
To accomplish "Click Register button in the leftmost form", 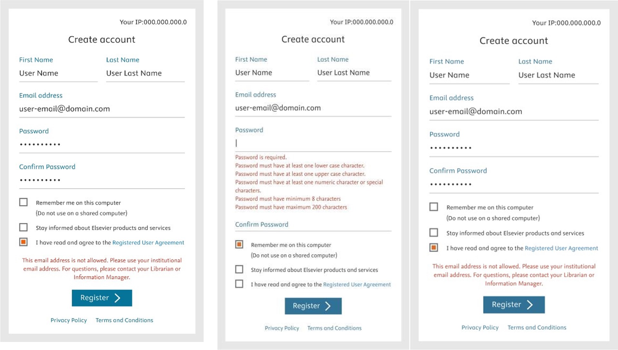I will click(x=102, y=298).
